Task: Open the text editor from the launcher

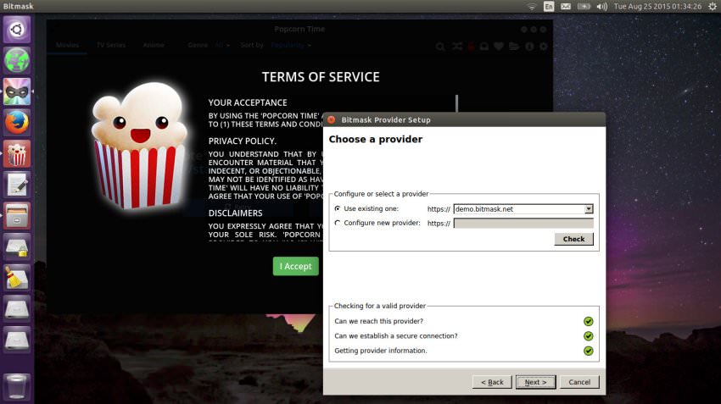Action: (17, 185)
